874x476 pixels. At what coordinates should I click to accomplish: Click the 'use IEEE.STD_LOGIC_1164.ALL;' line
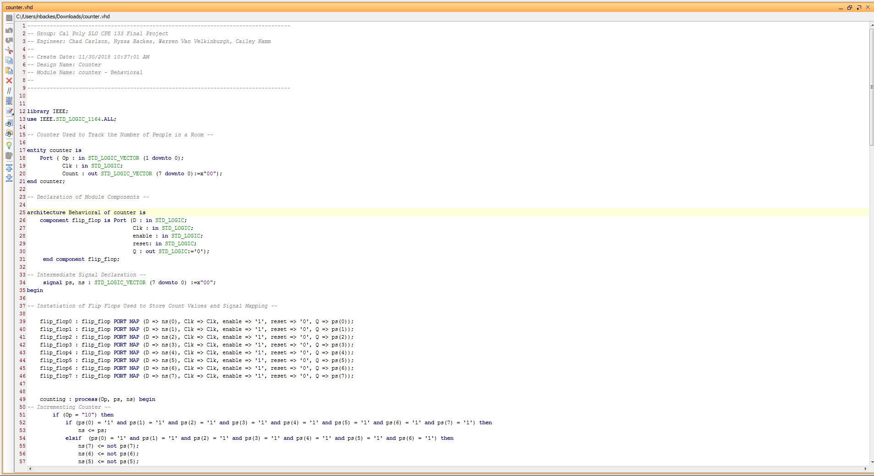(x=72, y=119)
